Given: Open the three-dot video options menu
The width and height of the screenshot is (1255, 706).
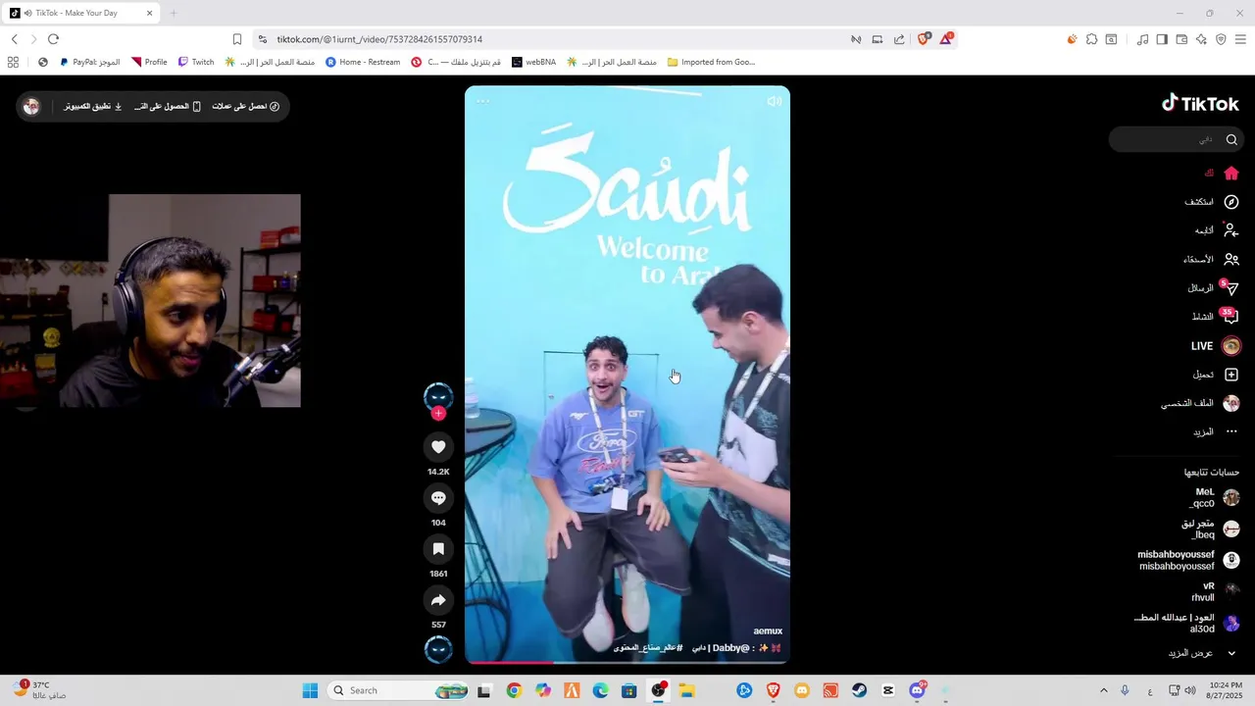Looking at the screenshot, I should click(482, 101).
